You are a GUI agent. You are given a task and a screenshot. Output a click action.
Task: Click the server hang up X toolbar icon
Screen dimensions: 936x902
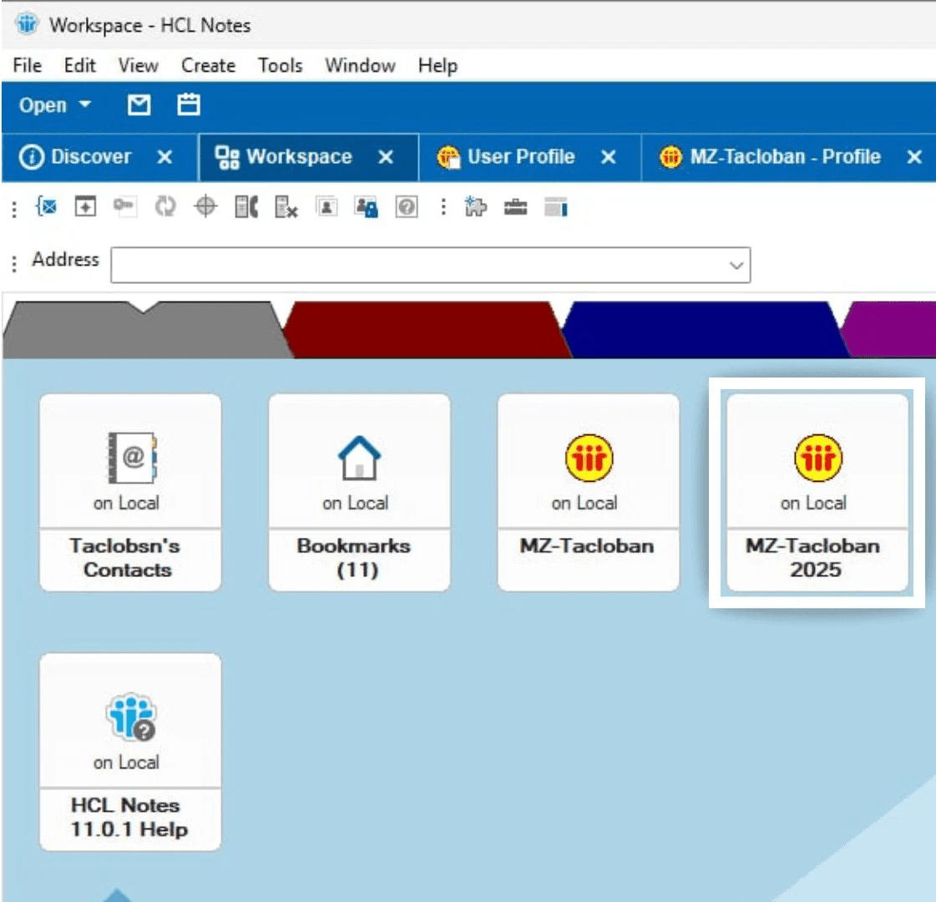pyautogui.click(x=286, y=207)
